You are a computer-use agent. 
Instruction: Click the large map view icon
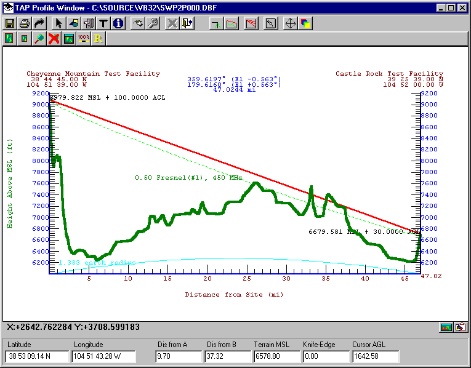click(x=9, y=38)
